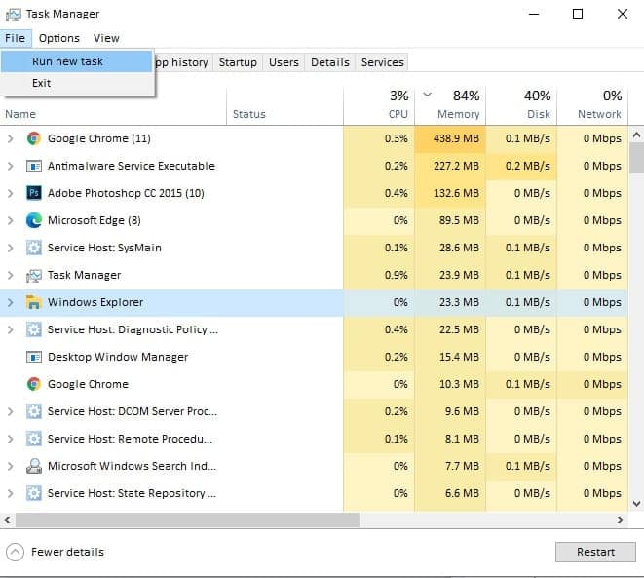
Task: Click the Service Host: Remote Procedure gear icon
Action: [x=34, y=439]
